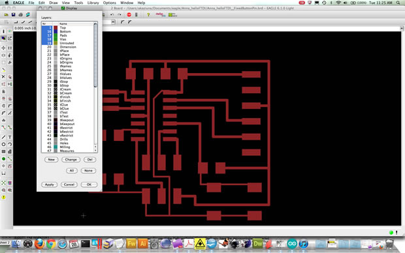Click the New layer button

(51, 160)
